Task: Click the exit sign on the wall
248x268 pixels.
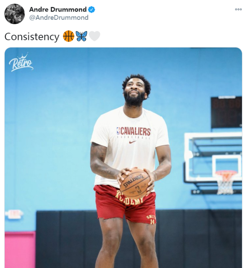Action: pyautogui.click(x=14, y=214)
